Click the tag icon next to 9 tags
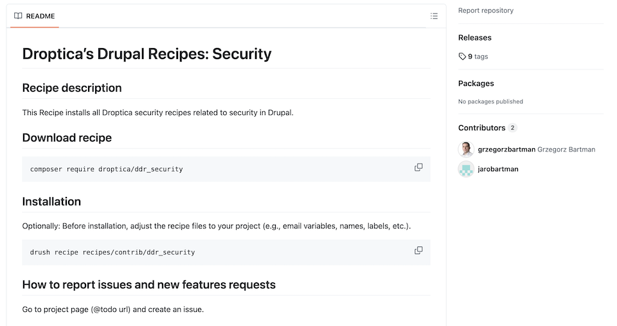 pos(462,56)
